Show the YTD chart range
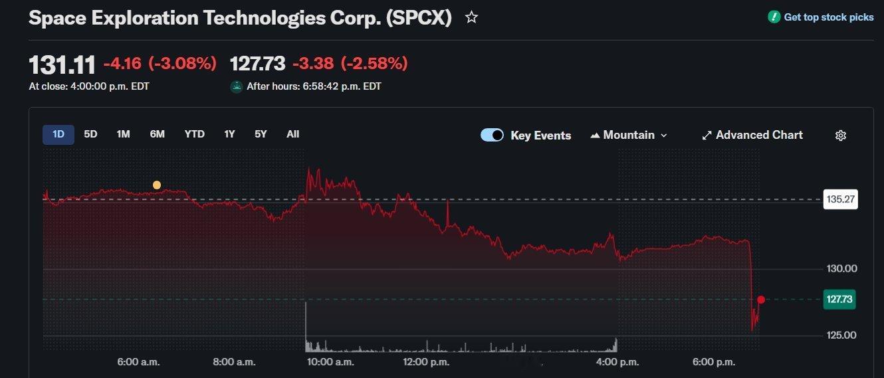The width and height of the screenshot is (884, 378). click(195, 134)
